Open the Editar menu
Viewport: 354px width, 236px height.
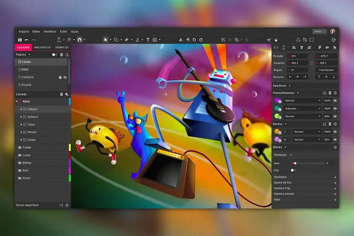tap(36, 32)
